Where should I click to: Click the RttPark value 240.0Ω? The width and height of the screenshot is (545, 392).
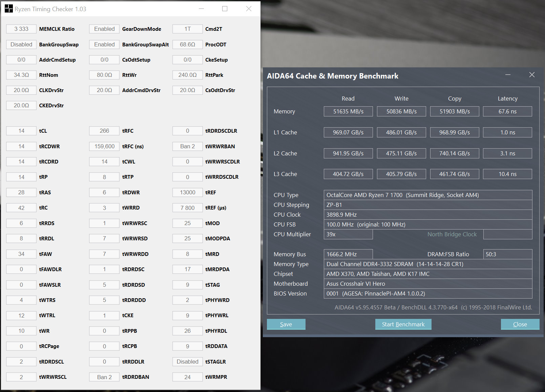pyautogui.click(x=187, y=75)
